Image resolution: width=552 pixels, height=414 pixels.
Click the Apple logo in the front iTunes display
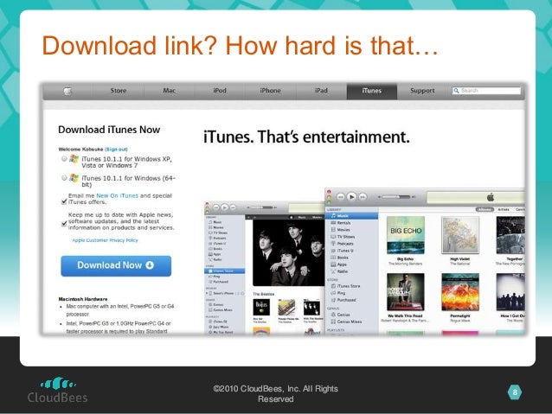pyautogui.click(x=491, y=197)
